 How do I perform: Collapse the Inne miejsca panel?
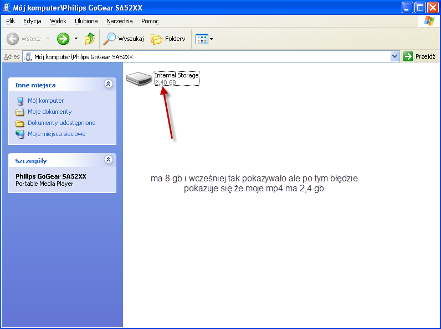[x=108, y=83]
